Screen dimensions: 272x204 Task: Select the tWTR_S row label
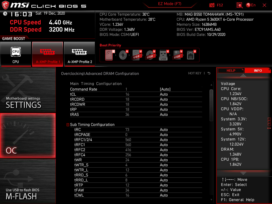[81, 165]
